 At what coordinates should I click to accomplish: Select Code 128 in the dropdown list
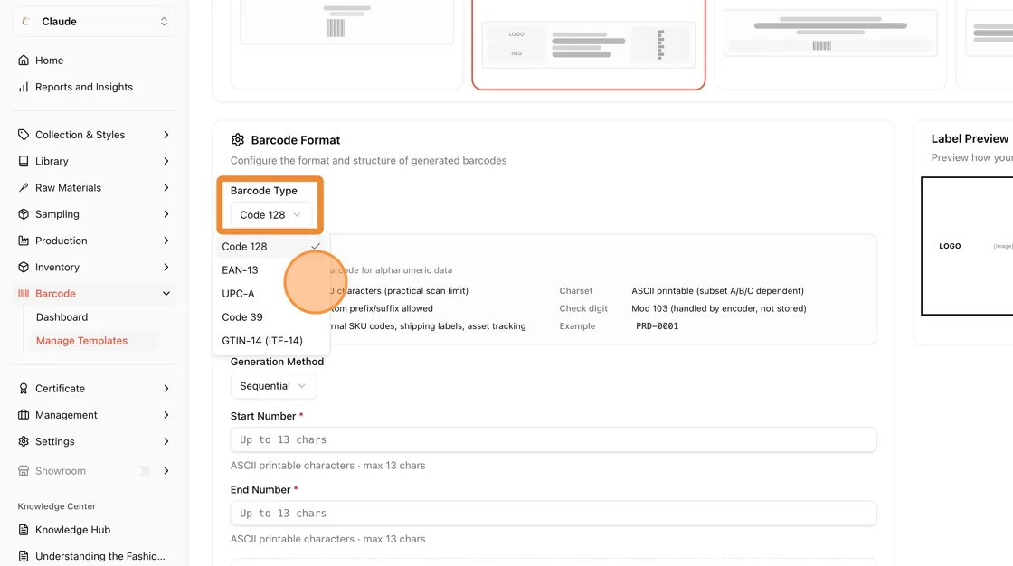271,246
